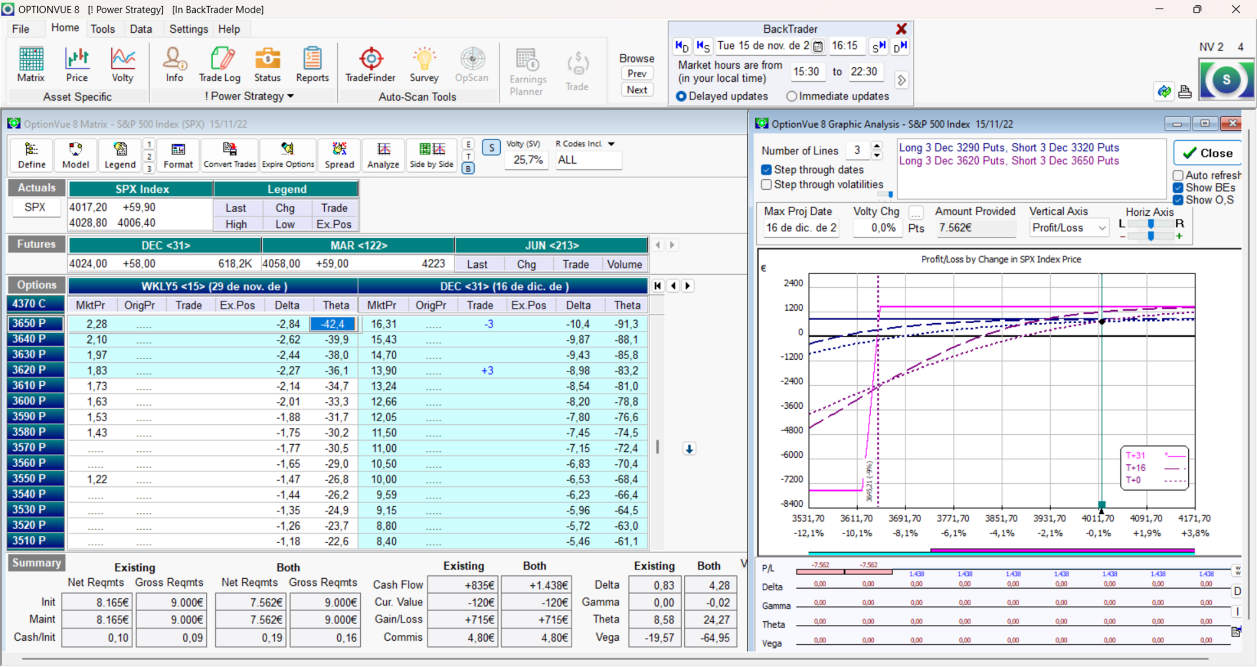Screen dimensions: 1257x667
Task: Click the Volty Chg ellipsis button
Action: tap(916, 213)
